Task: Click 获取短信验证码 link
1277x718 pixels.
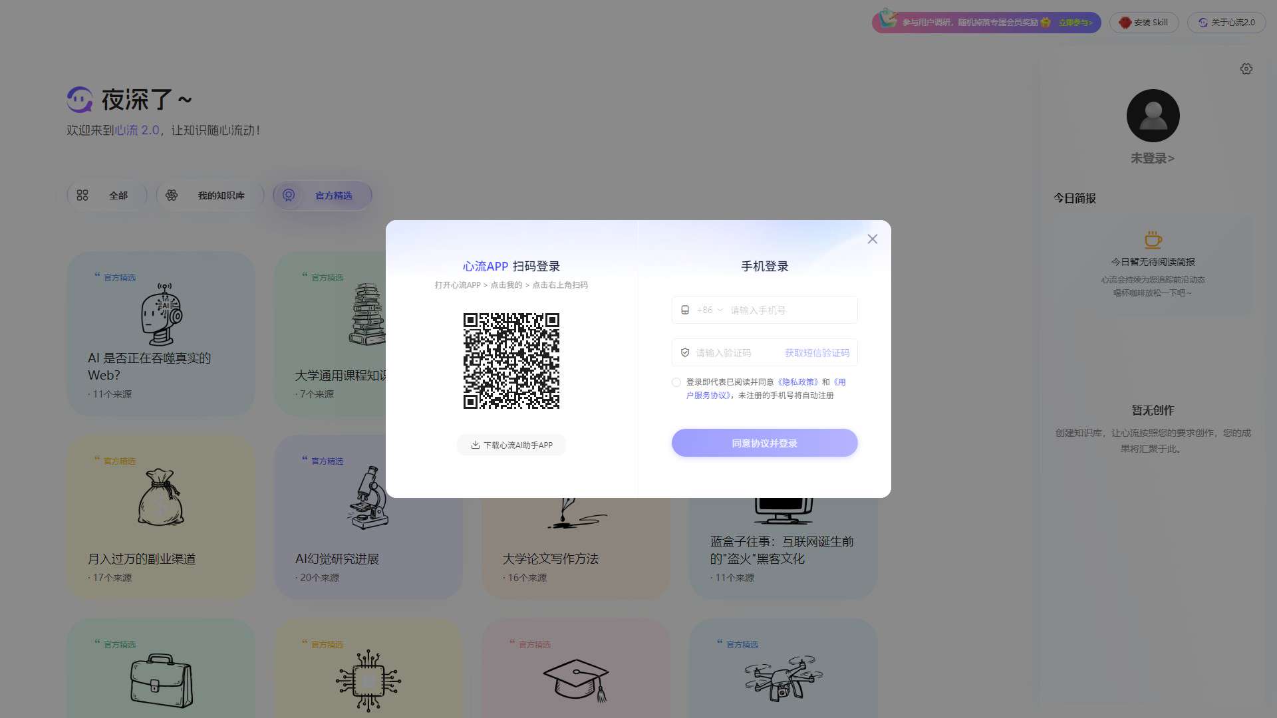Action: [x=817, y=353]
